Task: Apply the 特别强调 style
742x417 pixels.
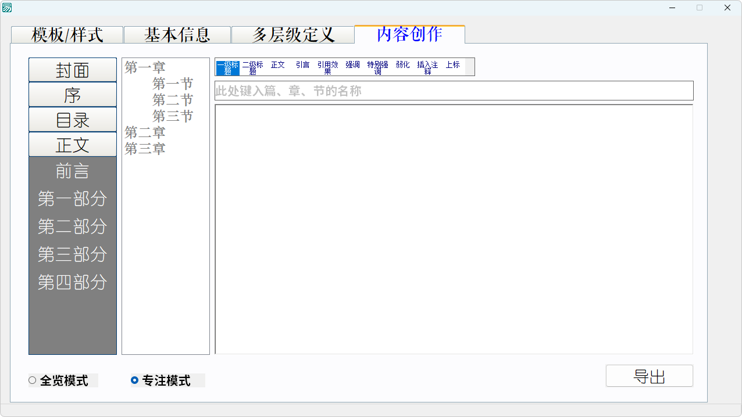Action: [x=378, y=67]
